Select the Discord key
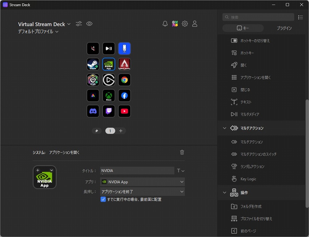 (x=93, y=111)
